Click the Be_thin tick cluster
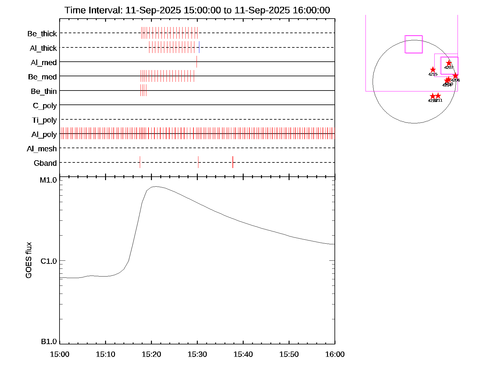This screenshot has height=372, width=496. coord(143,90)
